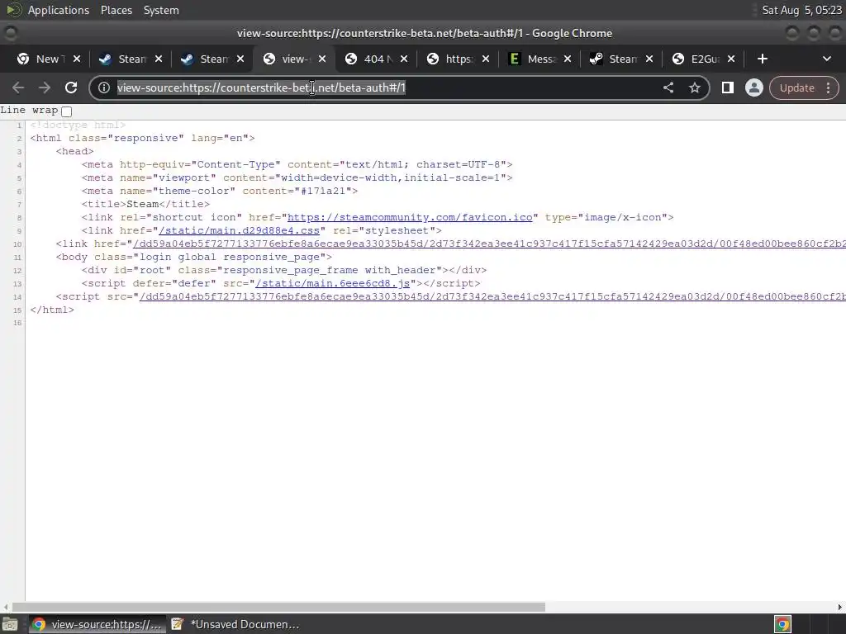Open a new tab with the plus icon
Screen dimensions: 846x634
coord(762,59)
